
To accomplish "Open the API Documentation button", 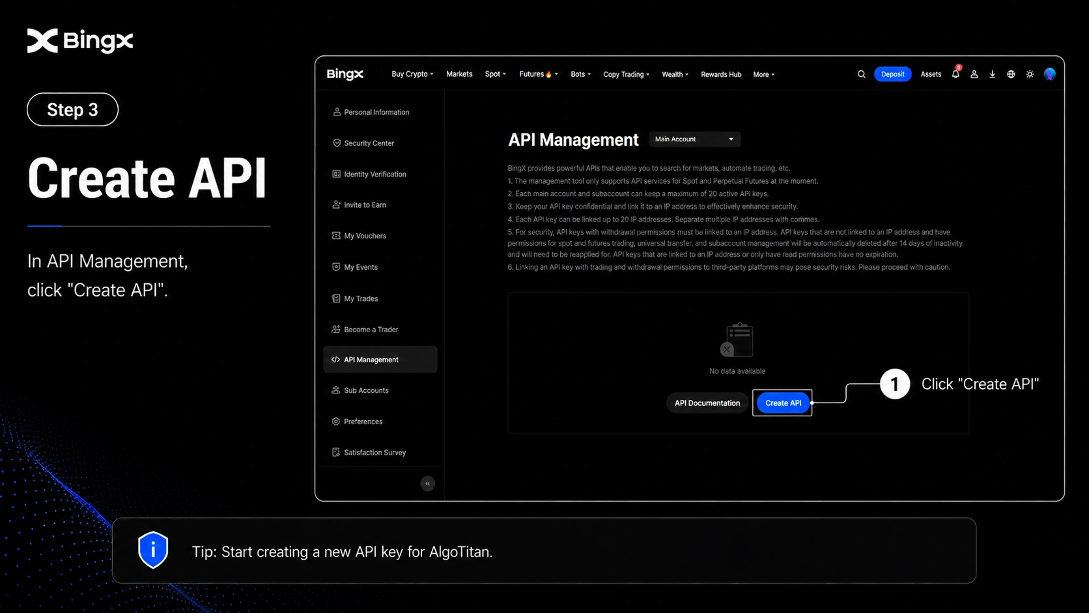I will click(x=707, y=403).
